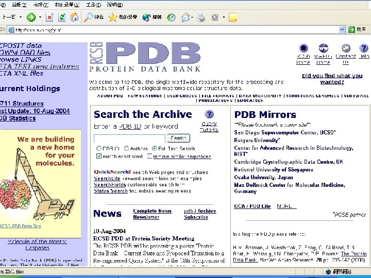This screenshot has width=371, height=278.
Task: Open PDB Statistics link in sidebar
Action: (x=18, y=118)
